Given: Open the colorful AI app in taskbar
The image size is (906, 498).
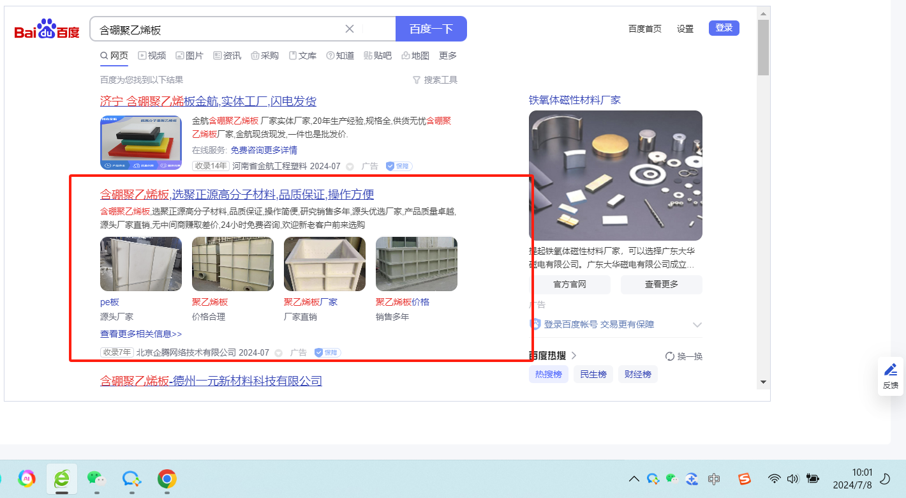Looking at the screenshot, I should click(27, 478).
